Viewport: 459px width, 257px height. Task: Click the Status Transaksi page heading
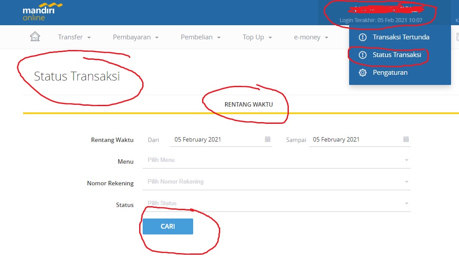click(77, 77)
